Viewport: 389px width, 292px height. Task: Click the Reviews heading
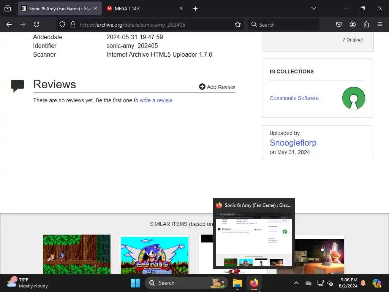(55, 84)
